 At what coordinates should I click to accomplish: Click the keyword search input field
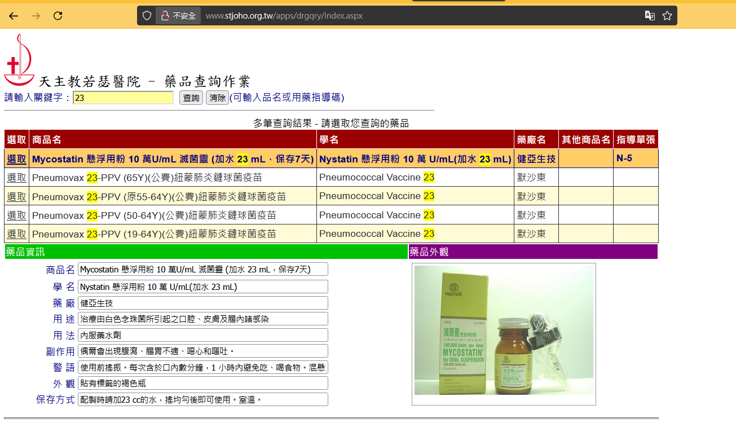pyautogui.click(x=124, y=98)
